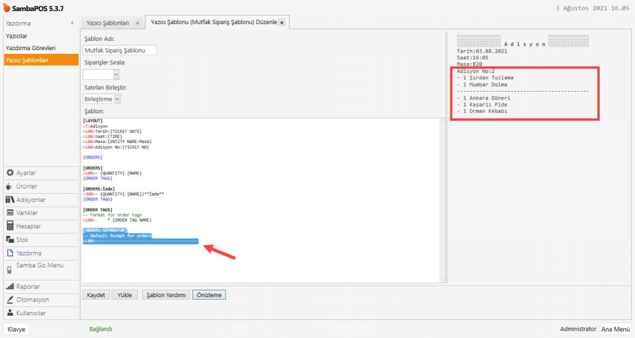
Task: Close the Mutfak Sipariş Şablonu editor tab
Action: [282, 22]
